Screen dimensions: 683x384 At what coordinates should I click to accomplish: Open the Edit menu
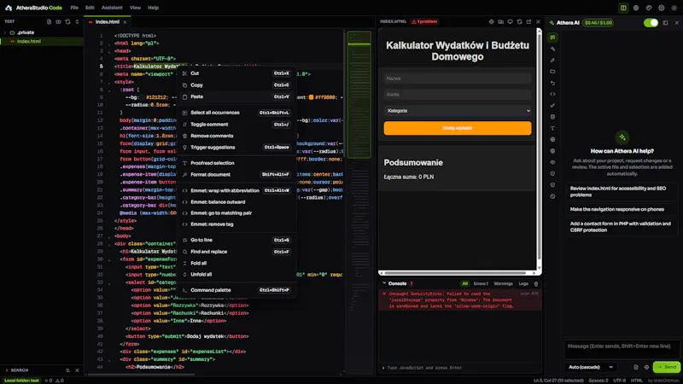point(90,8)
